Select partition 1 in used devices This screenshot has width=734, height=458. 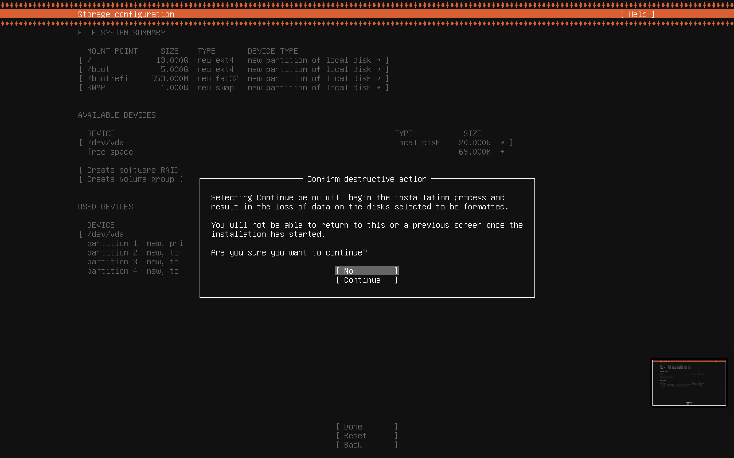112,244
